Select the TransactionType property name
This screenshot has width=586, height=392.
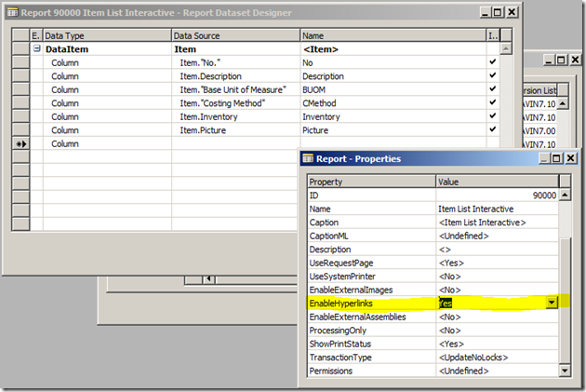tap(371, 357)
